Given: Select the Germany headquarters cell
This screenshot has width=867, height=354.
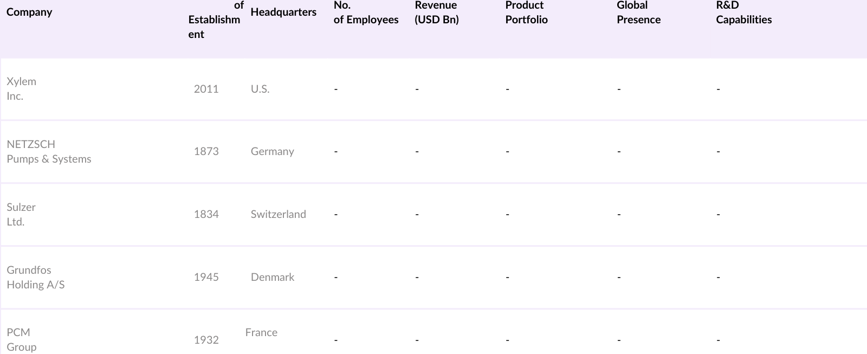Looking at the screenshot, I should pos(272,152).
